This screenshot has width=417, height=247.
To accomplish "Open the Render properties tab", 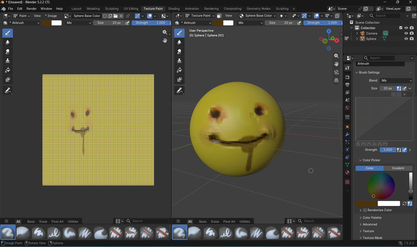I will 347,77.
